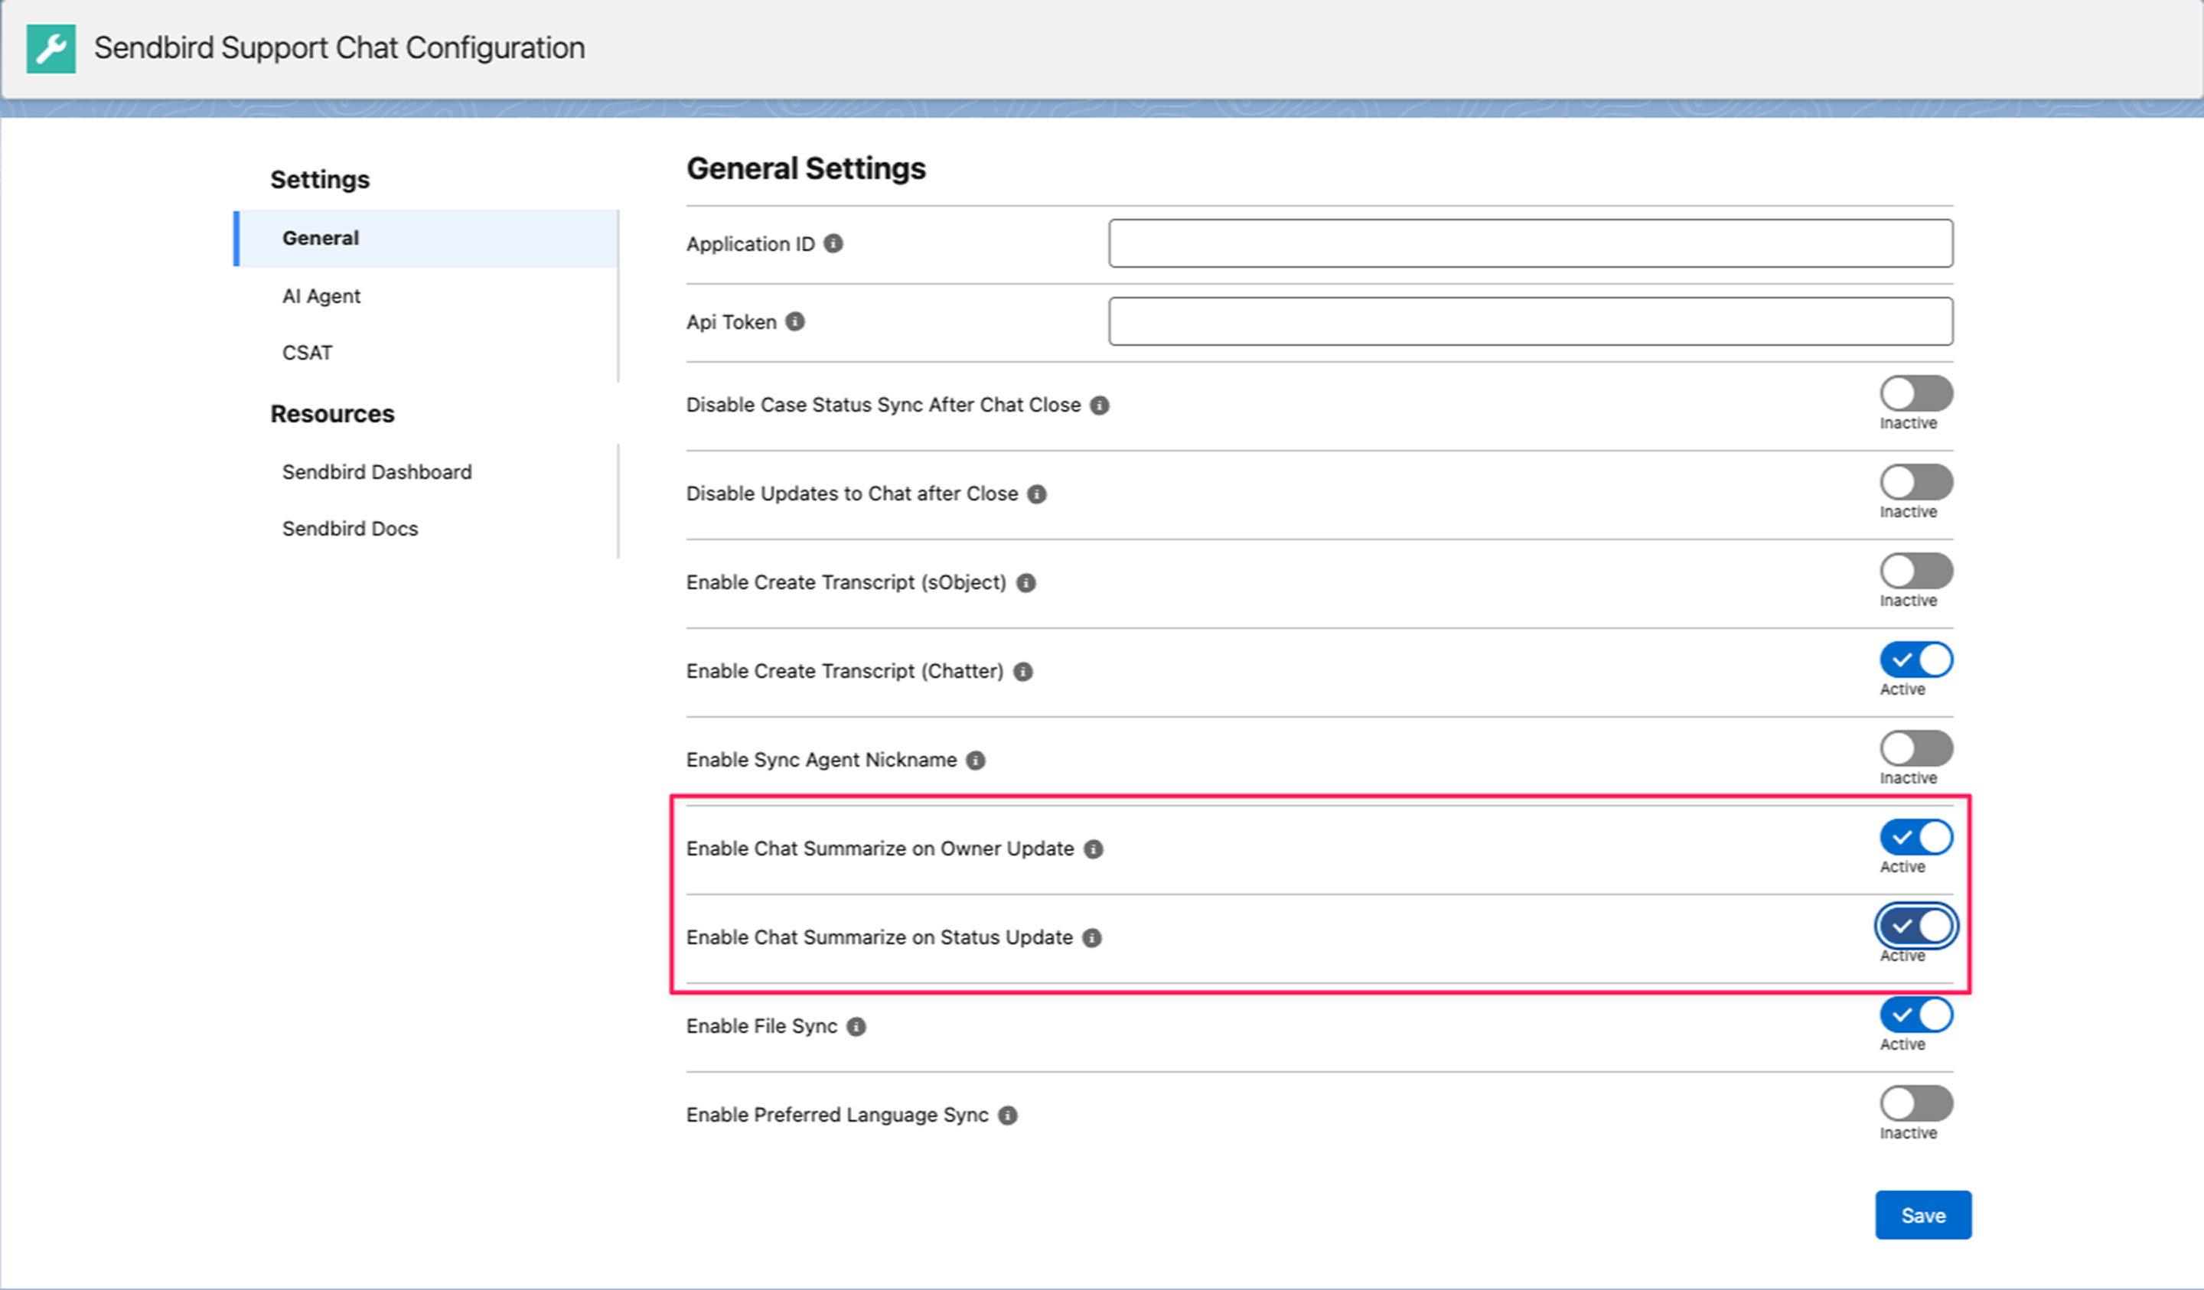Click info icon beside Enable Create Transcript (Chatter)

1022,672
